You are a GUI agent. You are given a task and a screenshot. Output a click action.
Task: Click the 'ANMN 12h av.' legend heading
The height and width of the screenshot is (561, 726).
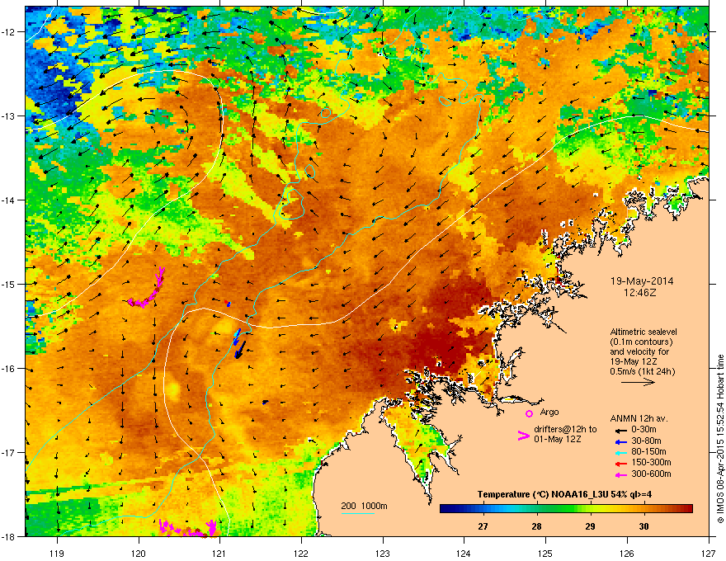tap(639, 418)
